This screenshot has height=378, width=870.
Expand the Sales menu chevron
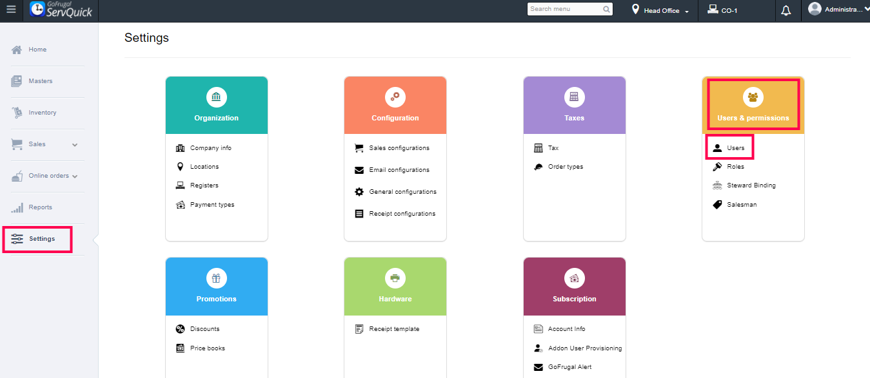(x=75, y=145)
